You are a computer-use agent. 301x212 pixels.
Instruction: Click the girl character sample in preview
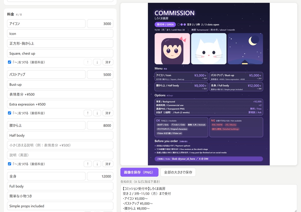(x=172, y=49)
